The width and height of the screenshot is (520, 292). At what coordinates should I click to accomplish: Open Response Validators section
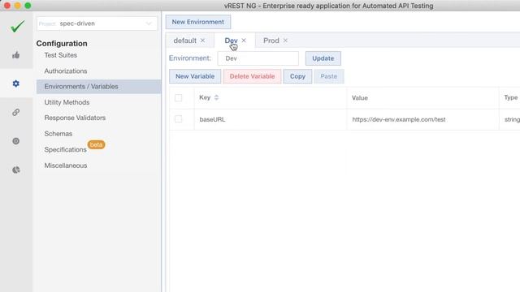(75, 118)
